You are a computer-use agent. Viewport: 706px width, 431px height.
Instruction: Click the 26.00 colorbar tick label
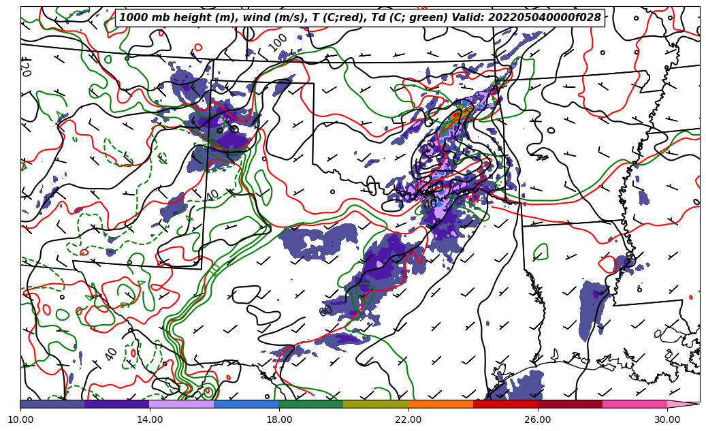point(538,420)
